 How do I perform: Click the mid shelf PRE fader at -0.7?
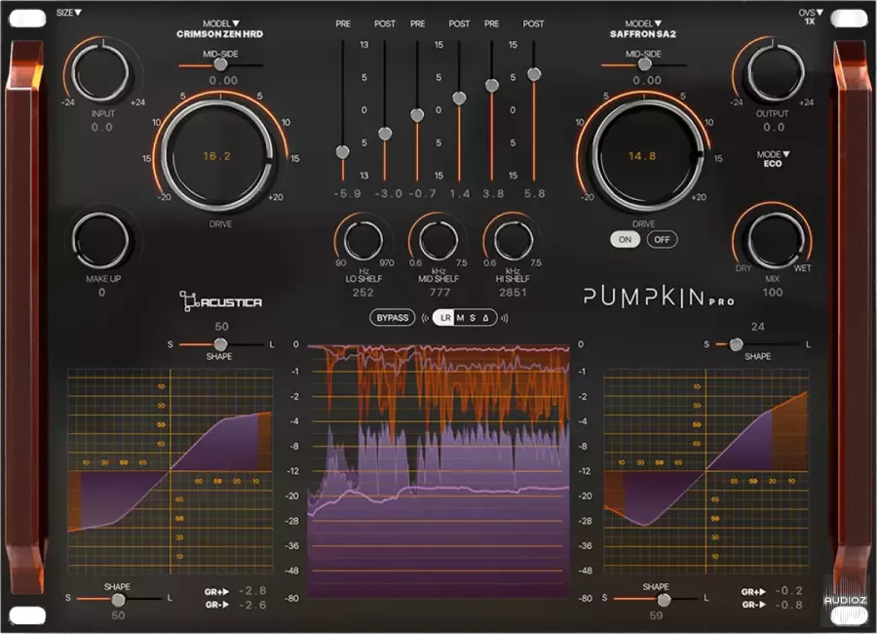click(417, 115)
